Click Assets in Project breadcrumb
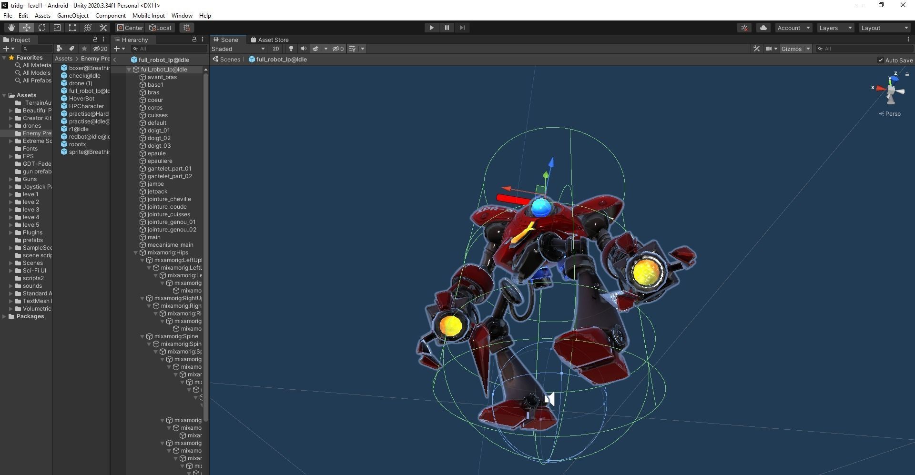 [63, 59]
